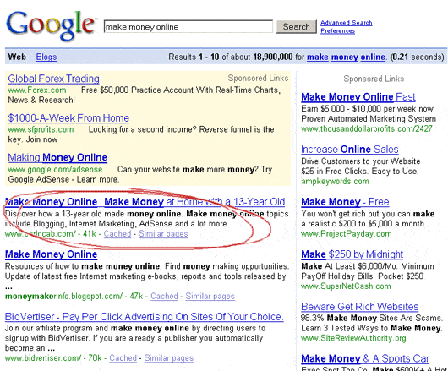The image size is (448, 371).
Task: Open Cached link for www.bidvertiser.com
Action: 123,357
